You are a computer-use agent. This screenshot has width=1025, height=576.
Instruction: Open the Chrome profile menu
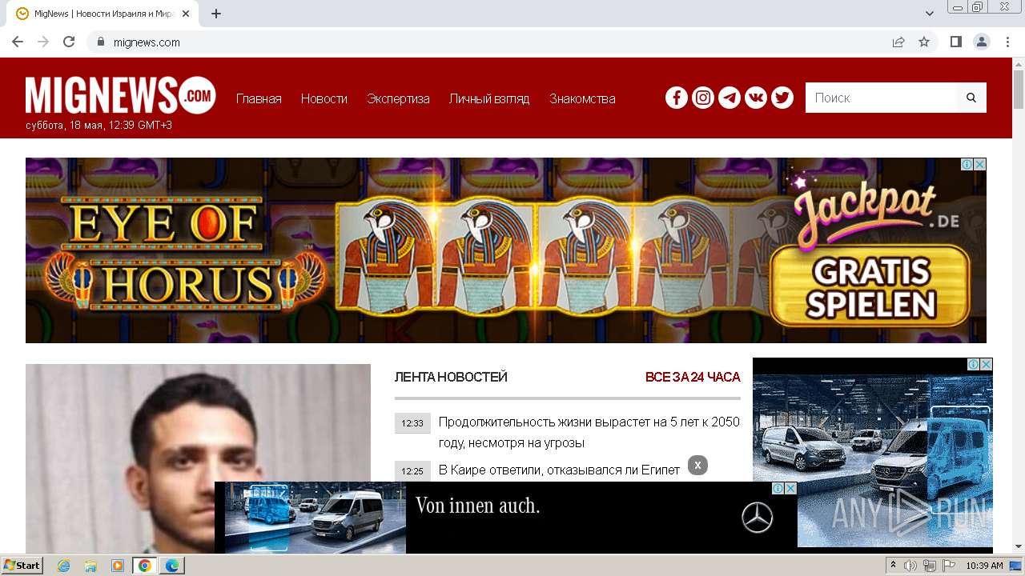[x=982, y=42]
